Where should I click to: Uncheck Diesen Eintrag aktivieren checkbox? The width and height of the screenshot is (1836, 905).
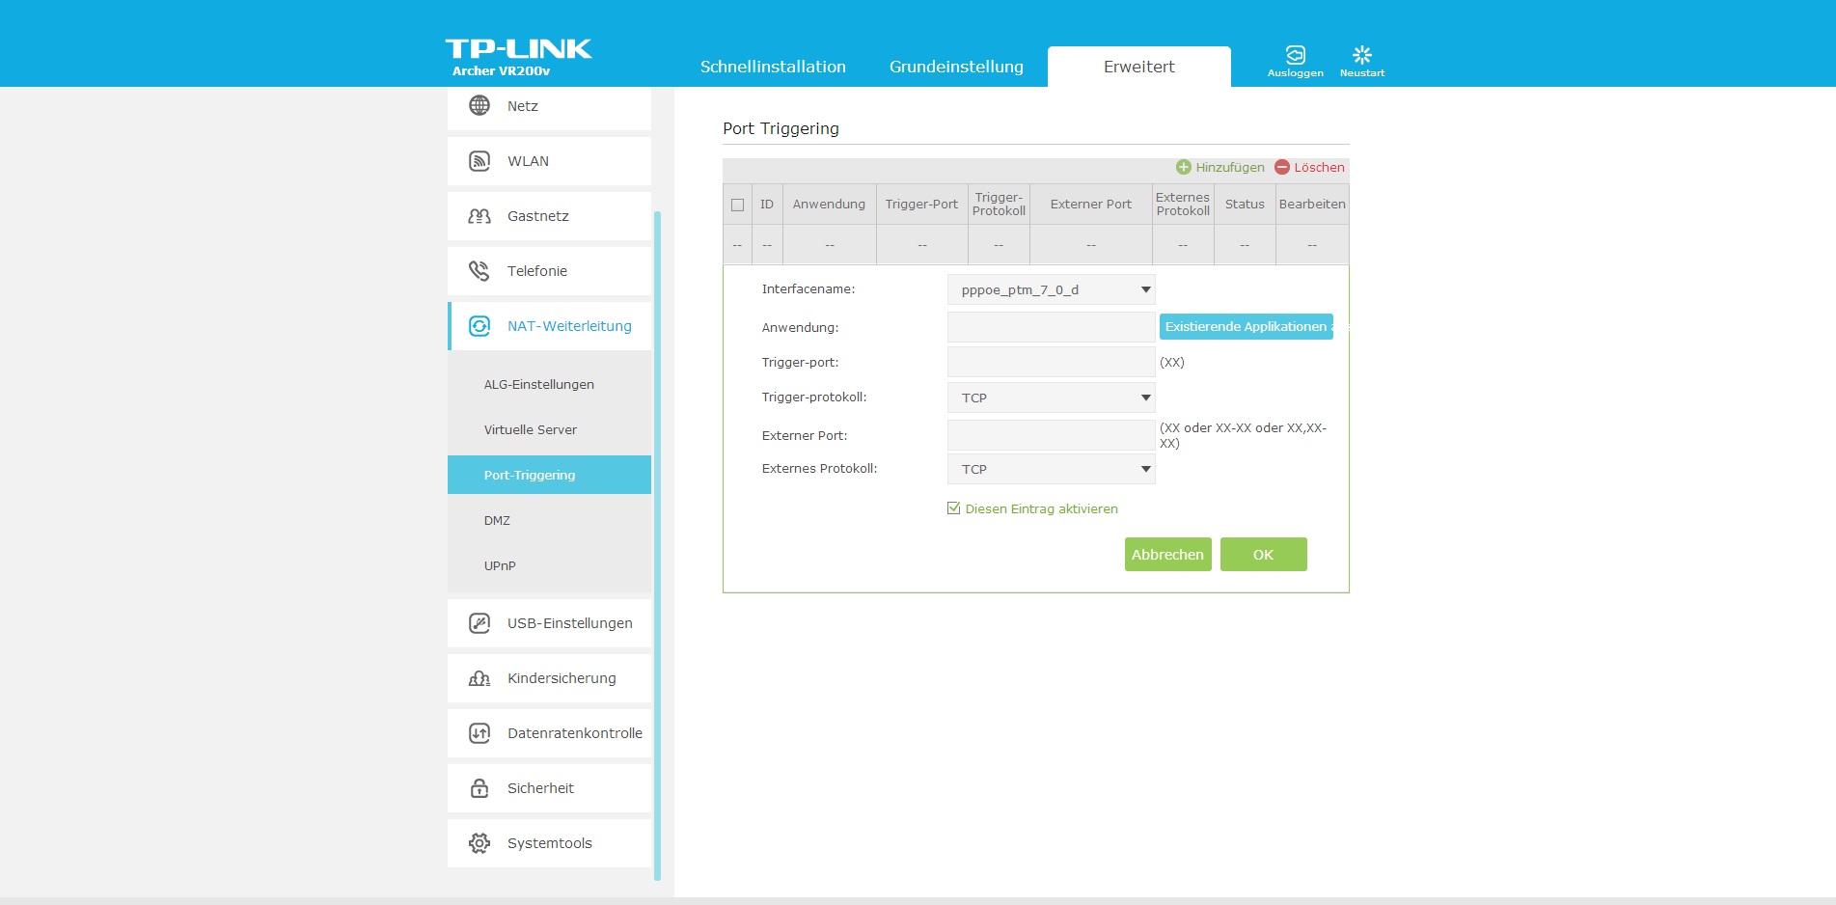[x=954, y=508]
